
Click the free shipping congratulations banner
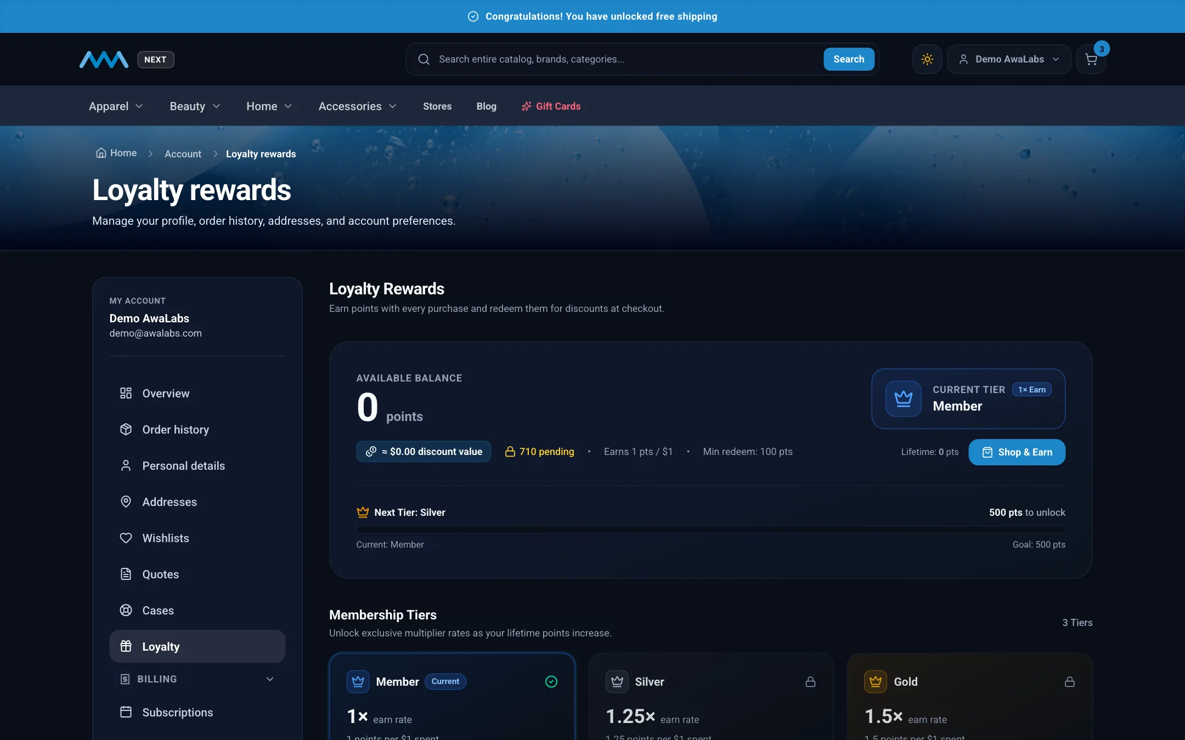point(592,16)
